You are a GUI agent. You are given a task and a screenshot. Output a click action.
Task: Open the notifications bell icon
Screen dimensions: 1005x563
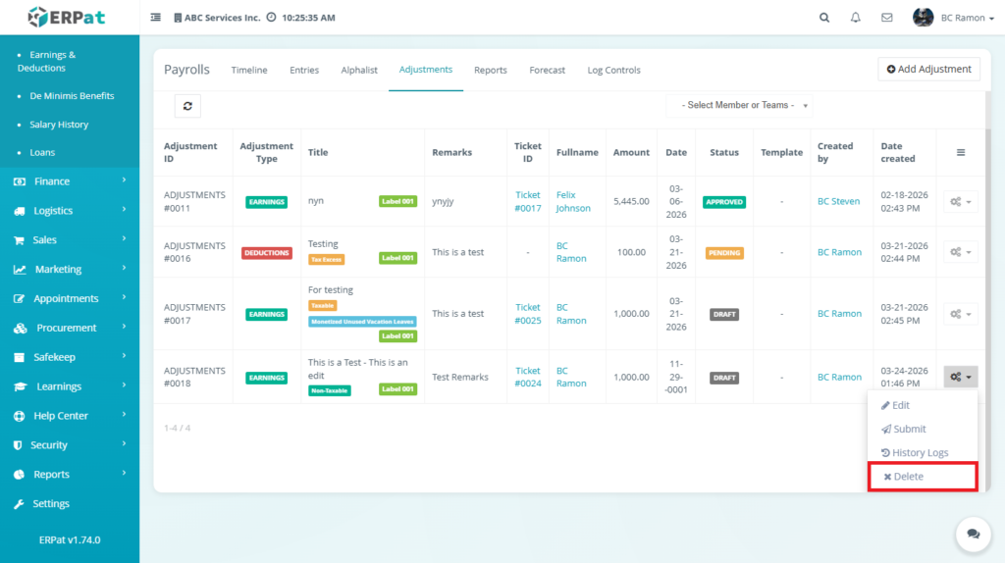[x=856, y=18]
